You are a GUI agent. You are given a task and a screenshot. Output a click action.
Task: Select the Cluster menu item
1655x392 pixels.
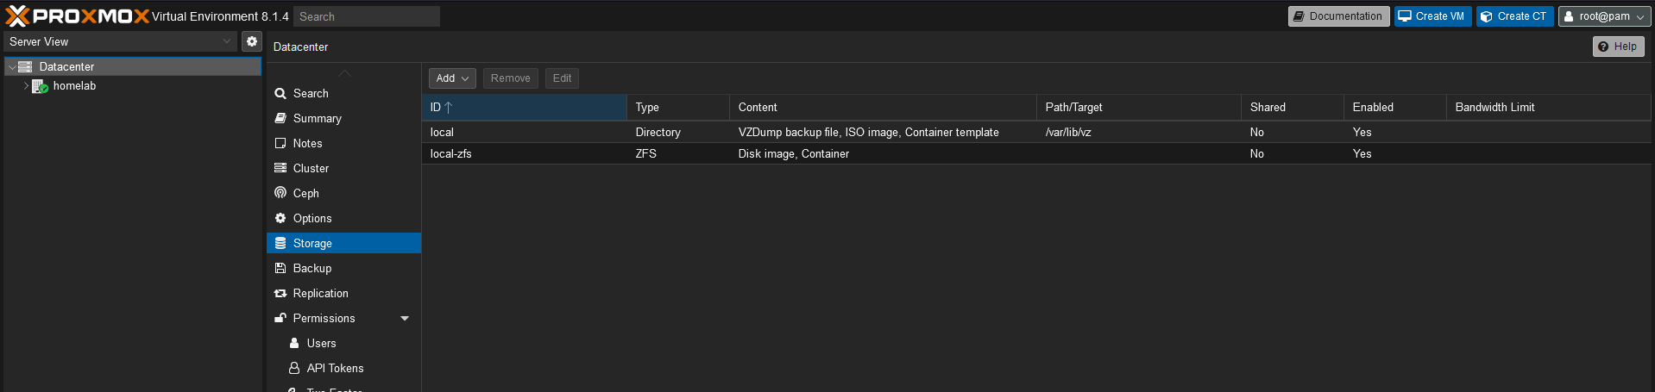click(311, 168)
